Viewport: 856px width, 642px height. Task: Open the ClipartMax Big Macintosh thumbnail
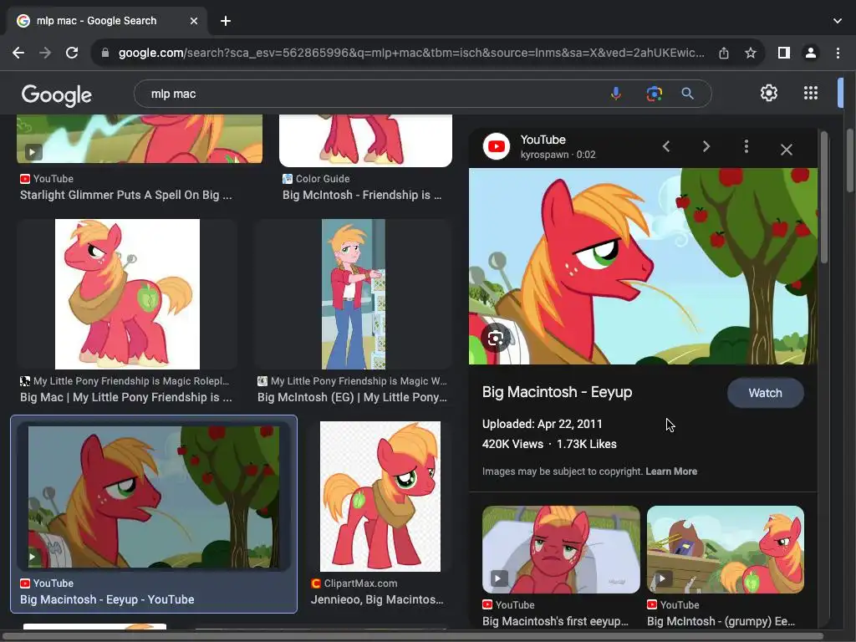(380, 497)
